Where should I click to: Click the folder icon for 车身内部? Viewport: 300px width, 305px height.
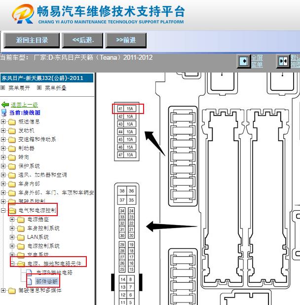12,184
